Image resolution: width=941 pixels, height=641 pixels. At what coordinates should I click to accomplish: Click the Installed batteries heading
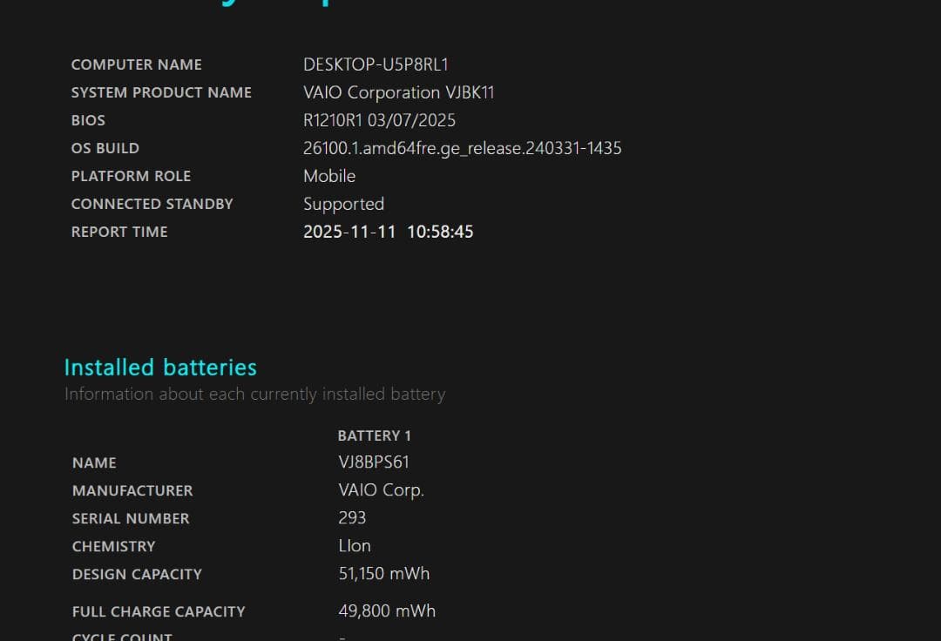click(x=160, y=367)
